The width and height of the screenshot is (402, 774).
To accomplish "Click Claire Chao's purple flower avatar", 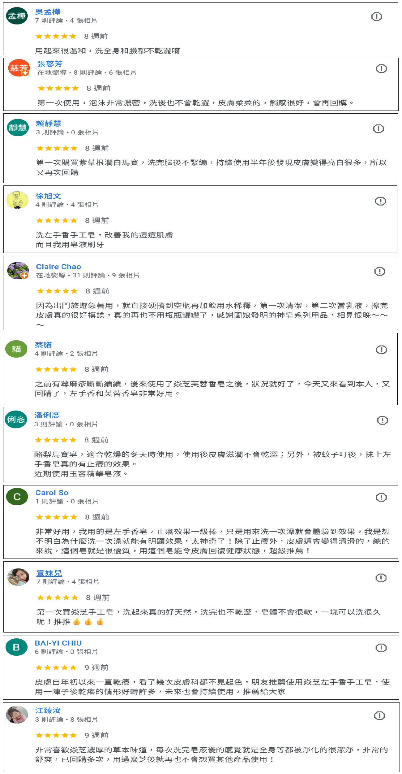I will [18, 271].
